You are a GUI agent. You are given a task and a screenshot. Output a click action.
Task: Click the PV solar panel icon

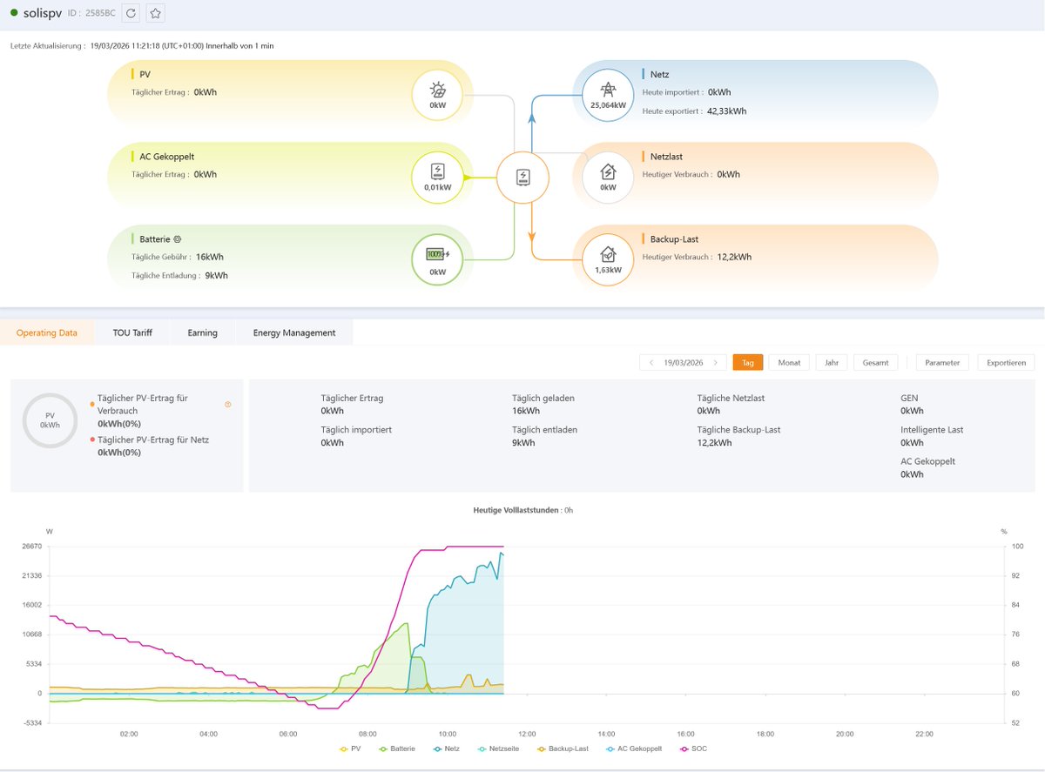coord(438,91)
